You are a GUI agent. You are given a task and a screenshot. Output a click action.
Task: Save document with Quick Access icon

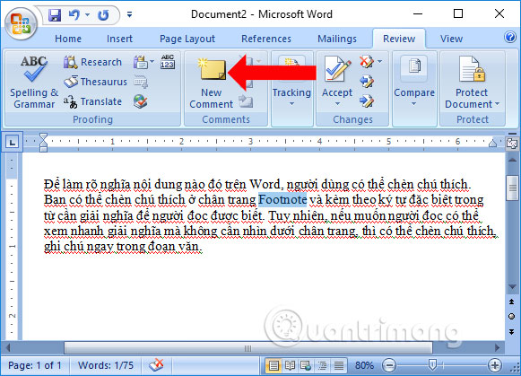tap(55, 15)
